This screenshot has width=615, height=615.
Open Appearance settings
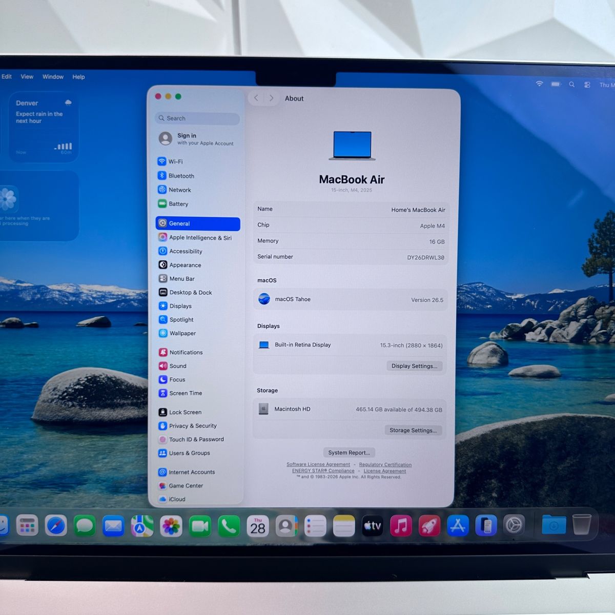198,265
